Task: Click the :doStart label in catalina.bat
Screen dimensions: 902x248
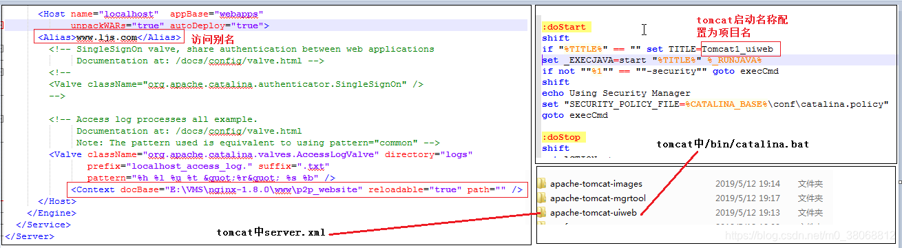Action: click(564, 27)
